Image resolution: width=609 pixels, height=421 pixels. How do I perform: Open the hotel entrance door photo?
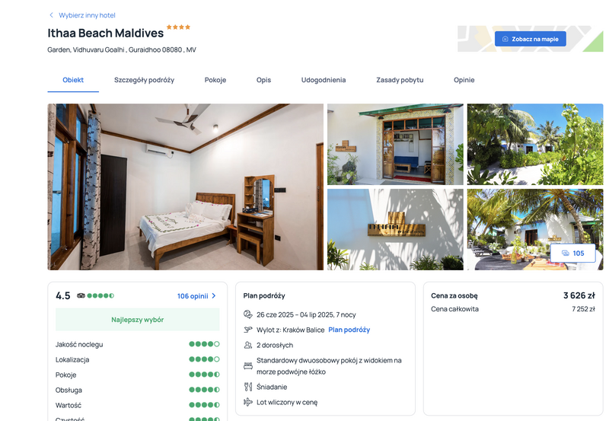click(395, 144)
